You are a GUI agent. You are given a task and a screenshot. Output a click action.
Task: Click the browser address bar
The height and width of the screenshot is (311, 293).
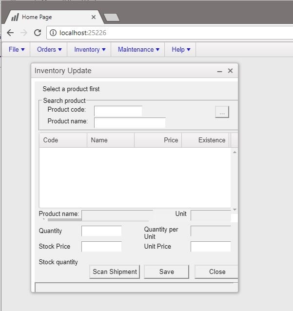(x=170, y=33)
